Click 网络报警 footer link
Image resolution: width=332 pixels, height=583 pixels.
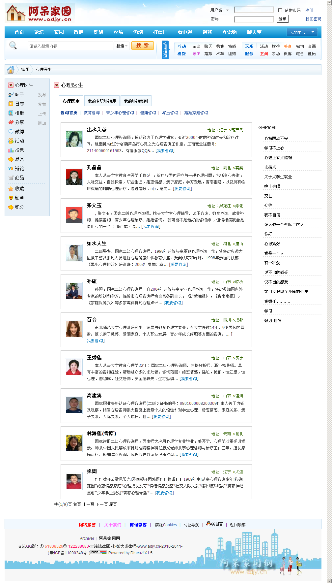coord(87,525)
